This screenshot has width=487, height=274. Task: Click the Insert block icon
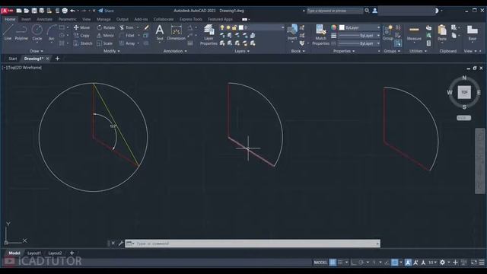[292, 32]
